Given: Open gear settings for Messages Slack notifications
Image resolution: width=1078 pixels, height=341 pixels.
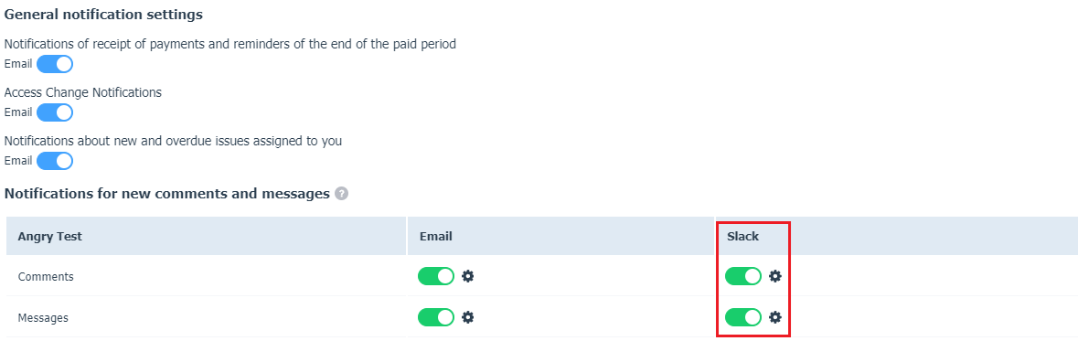Looking at the screenshot, I should (x=775, y=317).
